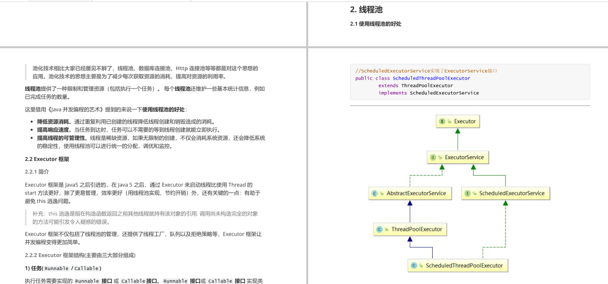Click code line "implements ScheduledExecutorService"
This screenshot has width=608, height=284.
429,93
